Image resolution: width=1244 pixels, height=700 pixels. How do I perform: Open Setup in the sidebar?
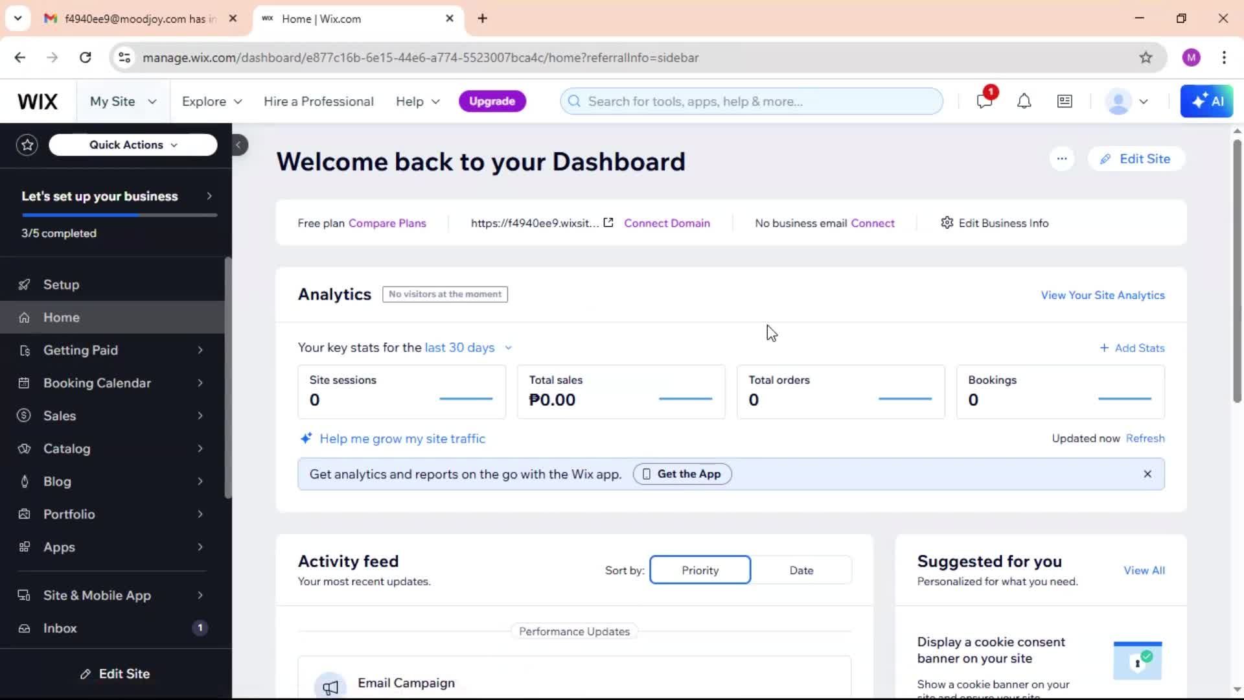tap(112, 285)
